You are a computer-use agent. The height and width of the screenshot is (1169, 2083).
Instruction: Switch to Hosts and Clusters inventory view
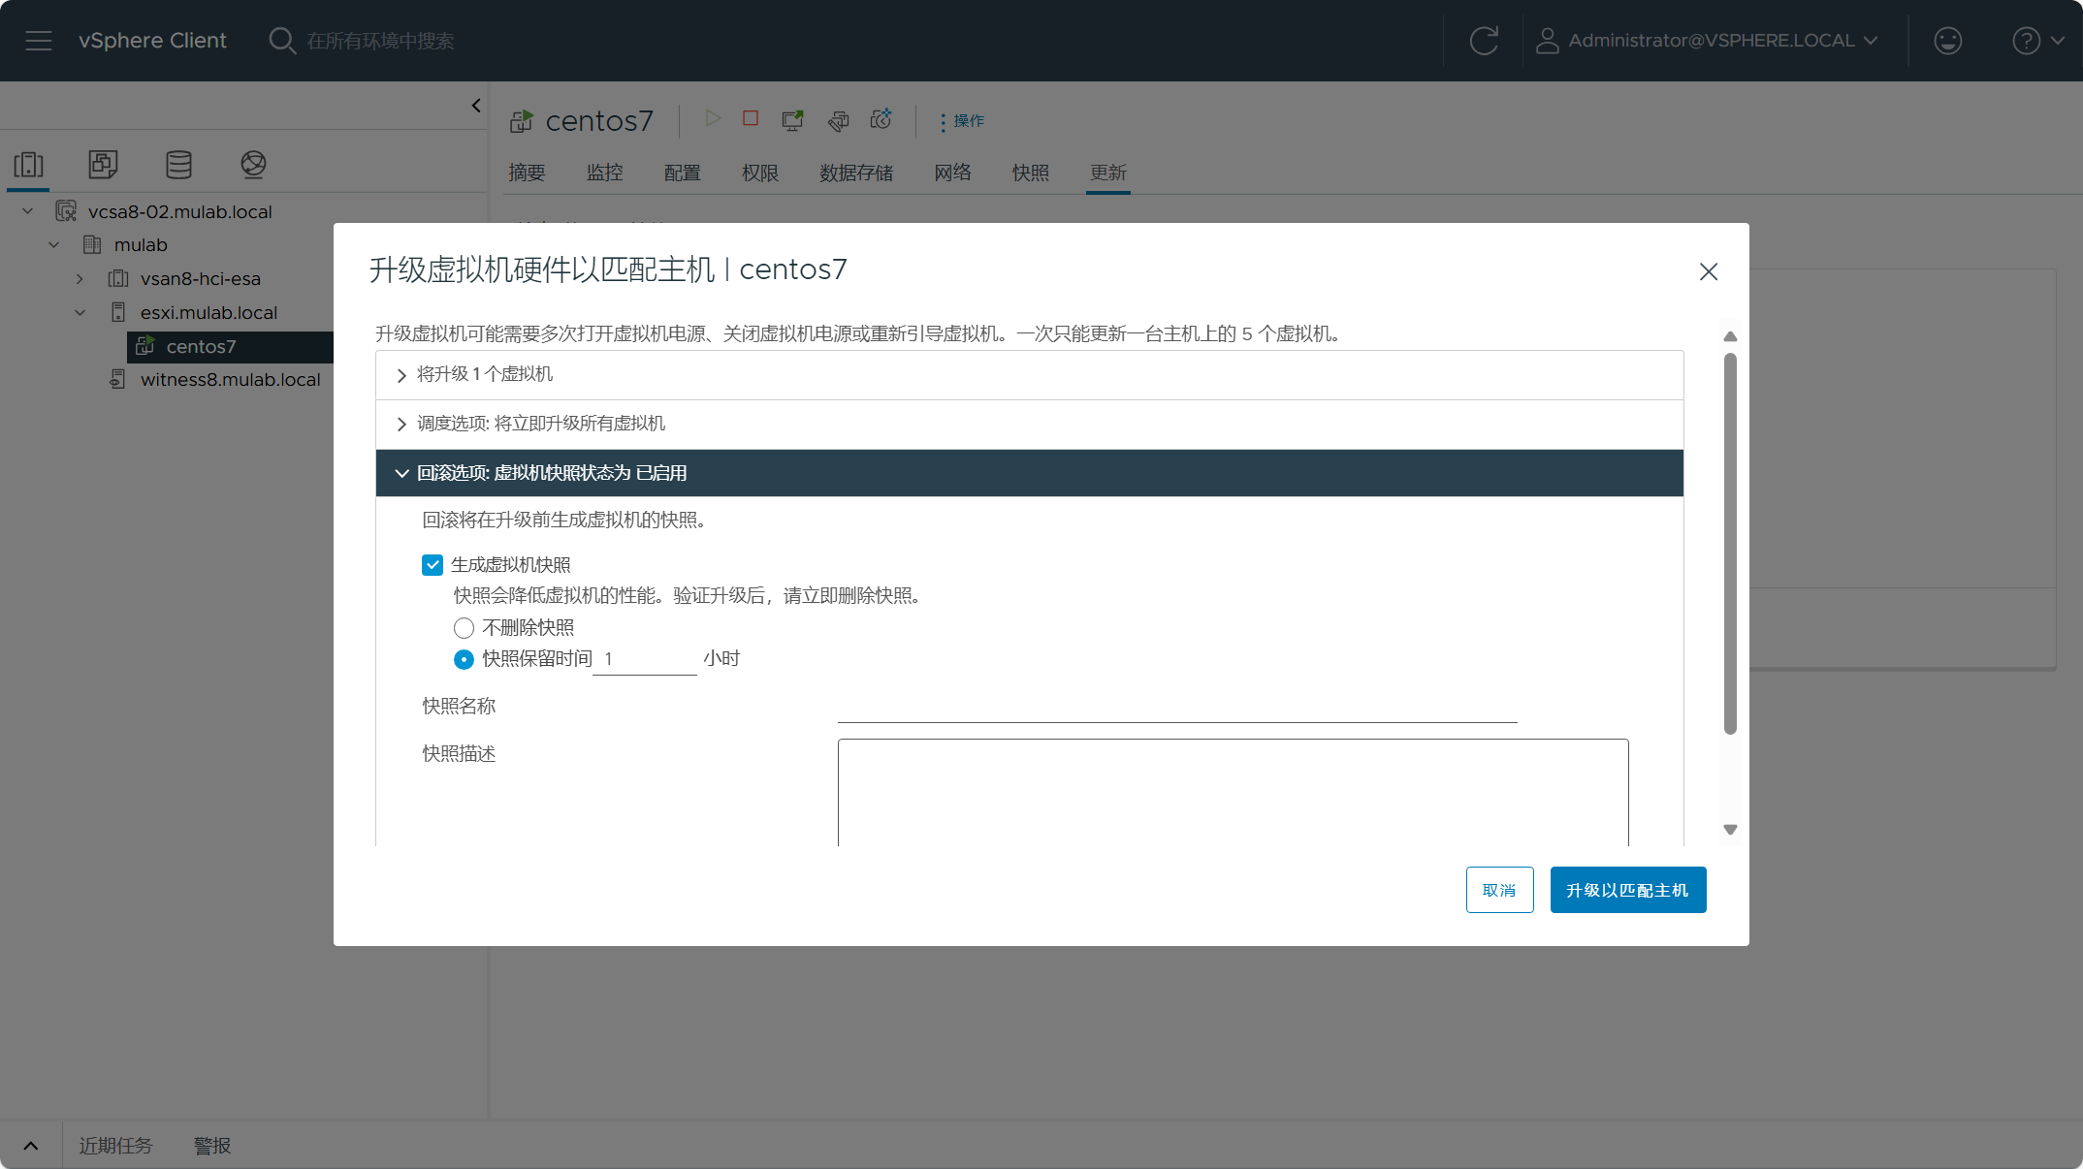[28, 165]
